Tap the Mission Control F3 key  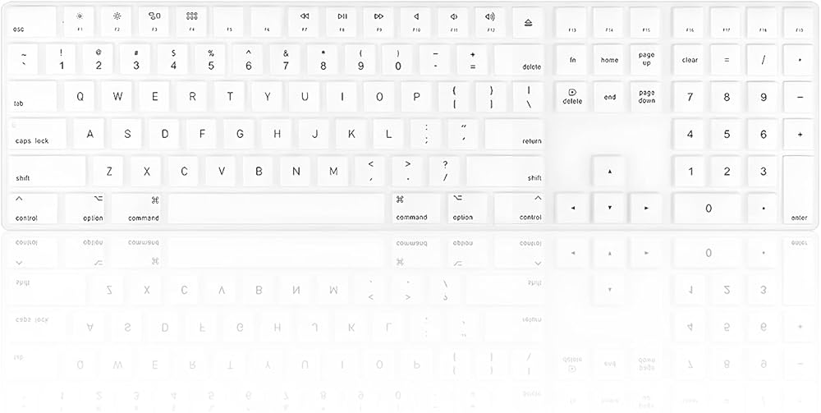(154, 21)
